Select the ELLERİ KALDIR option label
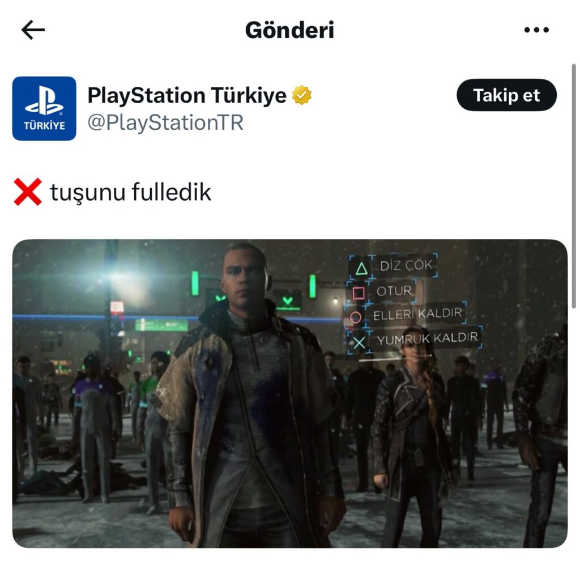The width and height of the screenshot is (580, 579). tap(417, 314)
